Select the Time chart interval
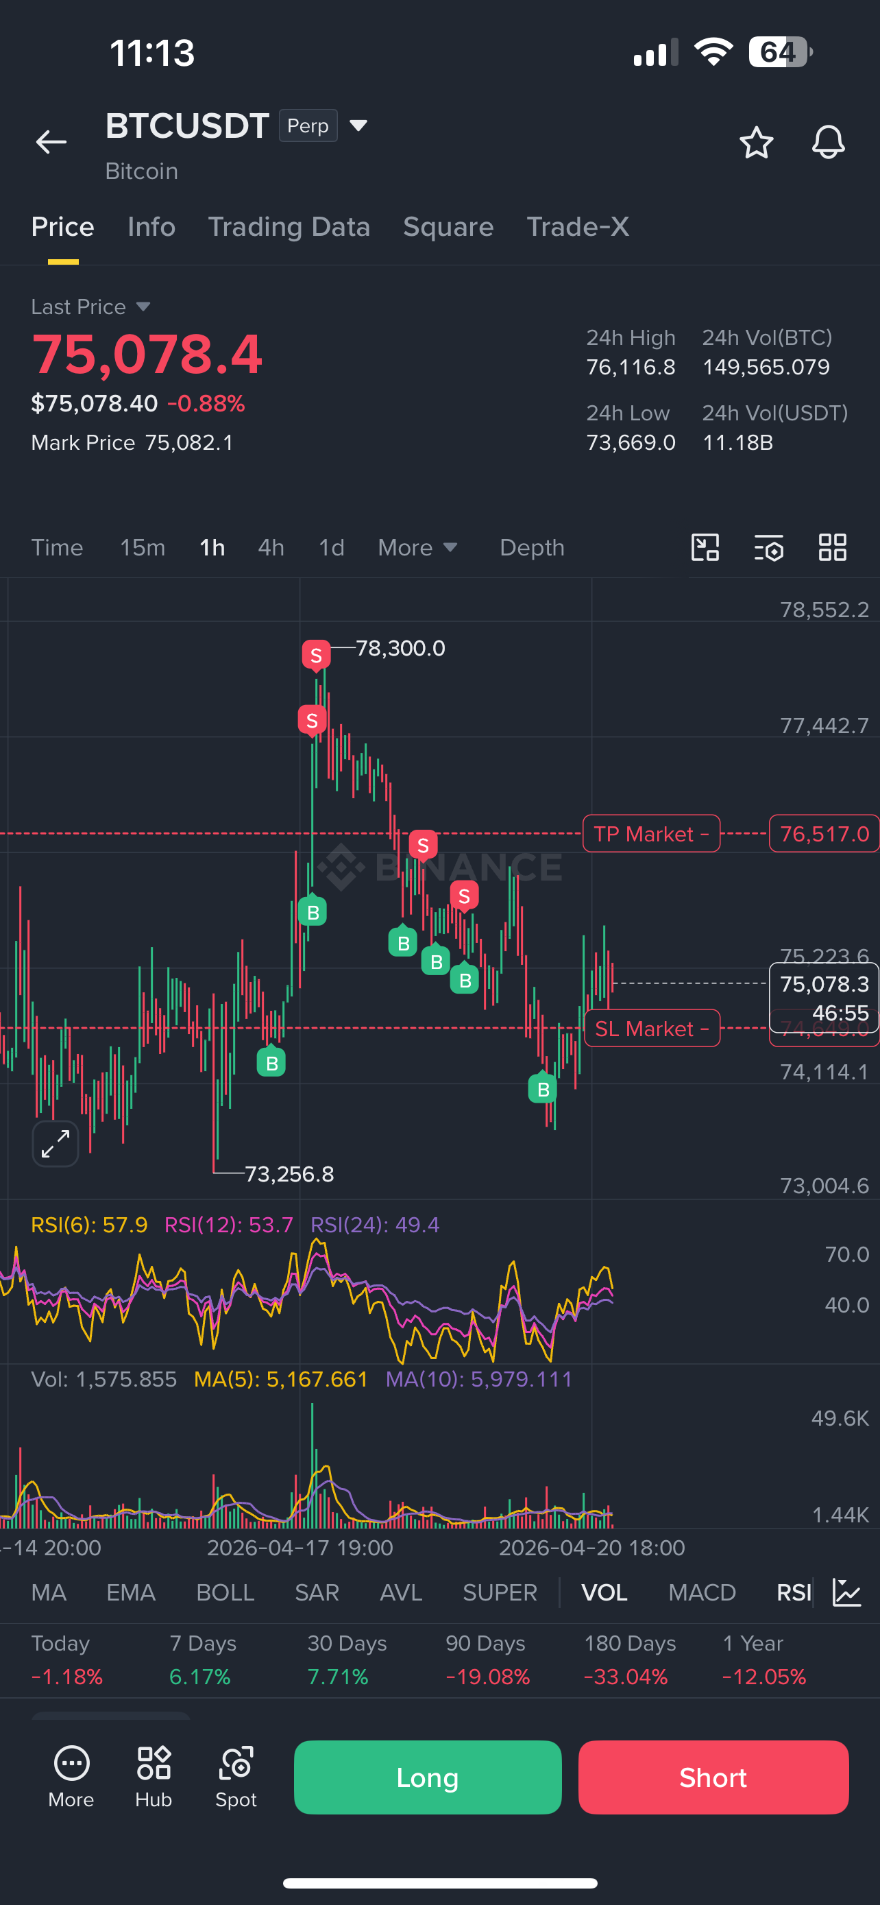 57,548
